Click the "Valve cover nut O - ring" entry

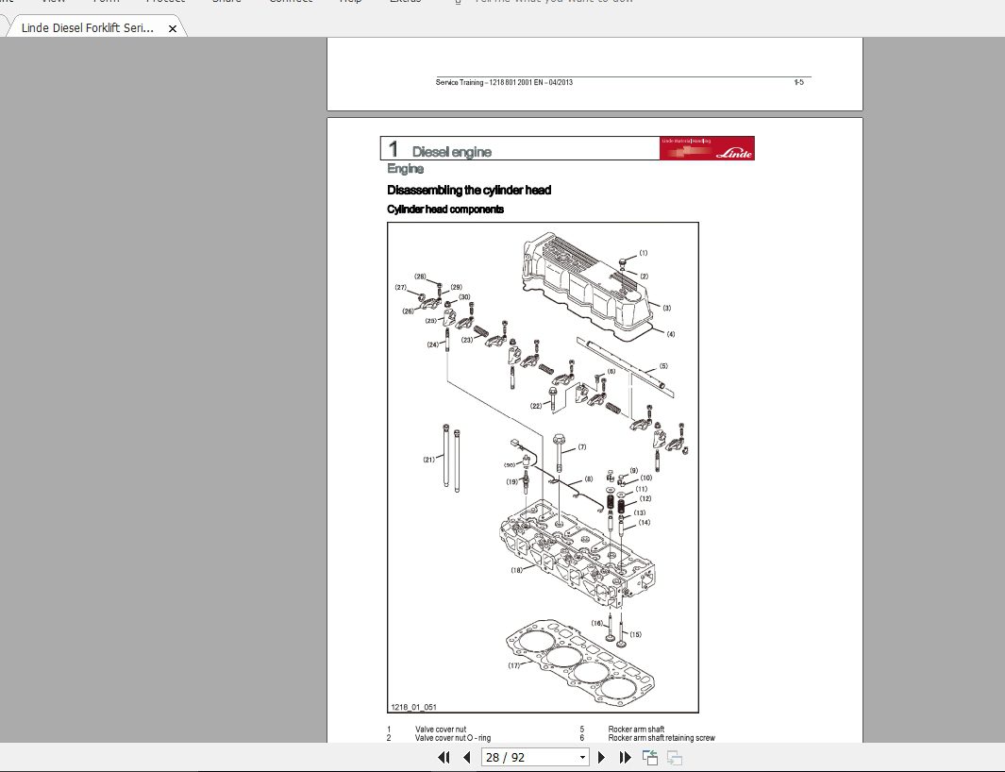[x=453, y=738]
